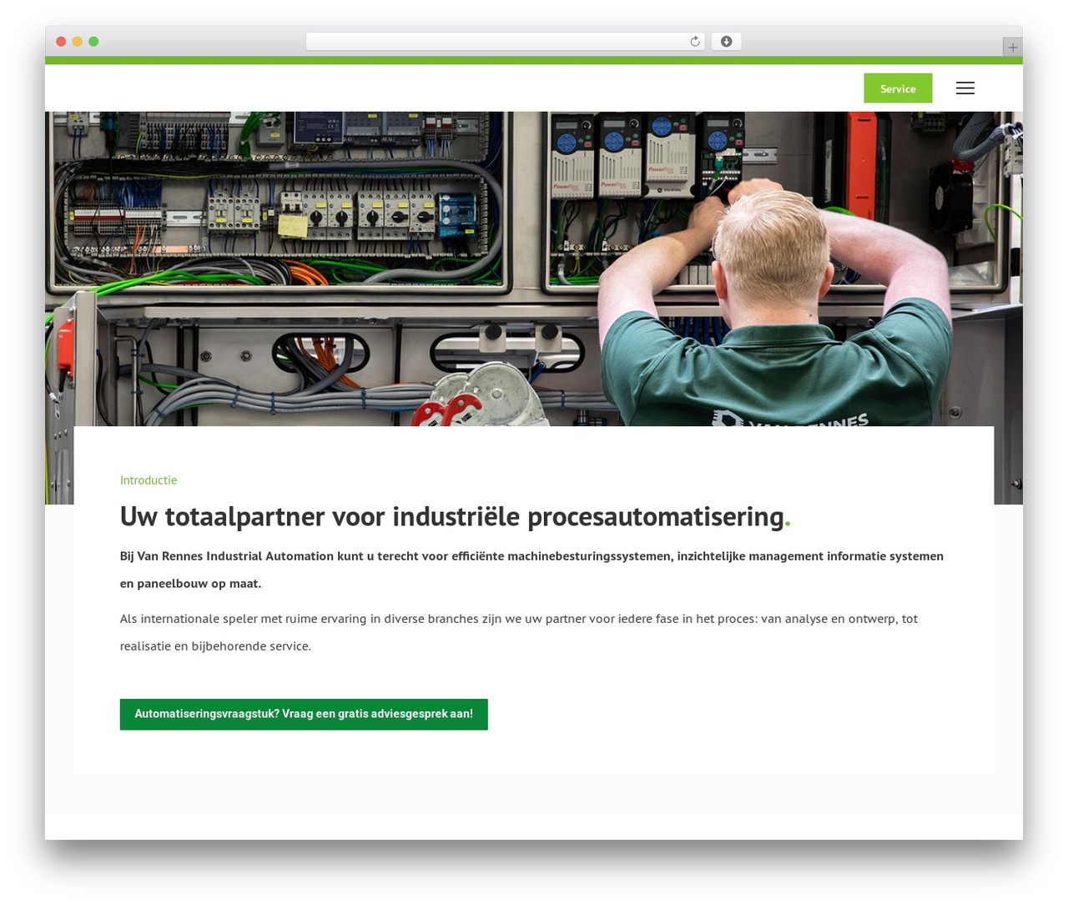Select the paragraph starting 'Als internationale speler'
Screen dimensions: 1068x904
pos(519,632)
